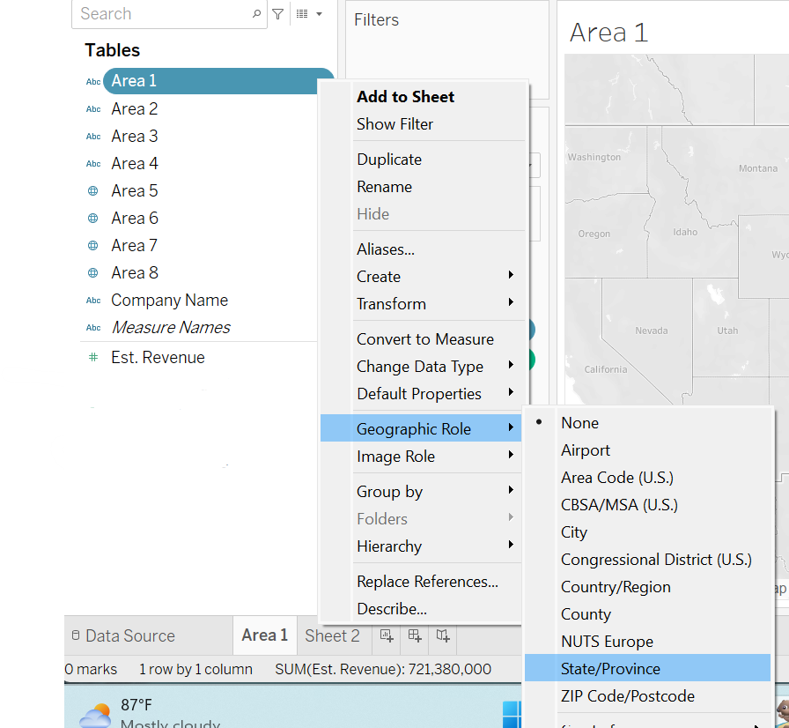Viewport: 789px width, 728px height.
Task: Create a new worksheet using the New Worksheet icon
Action: tap(386, 635)
